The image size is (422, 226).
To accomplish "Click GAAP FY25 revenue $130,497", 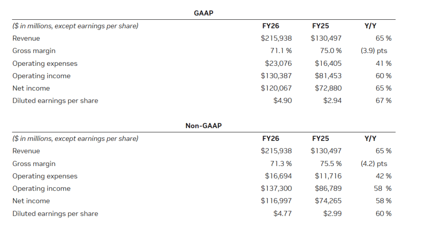I will (326, 38).
